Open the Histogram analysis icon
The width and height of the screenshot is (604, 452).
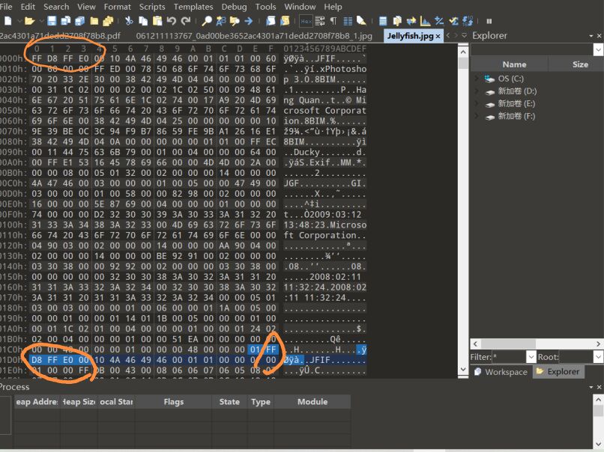(426, 21)
